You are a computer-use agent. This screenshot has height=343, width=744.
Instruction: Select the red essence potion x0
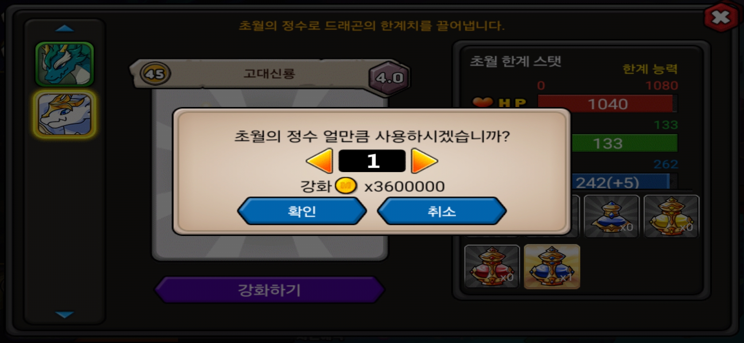pyautogui.click(x=492, y=266)
